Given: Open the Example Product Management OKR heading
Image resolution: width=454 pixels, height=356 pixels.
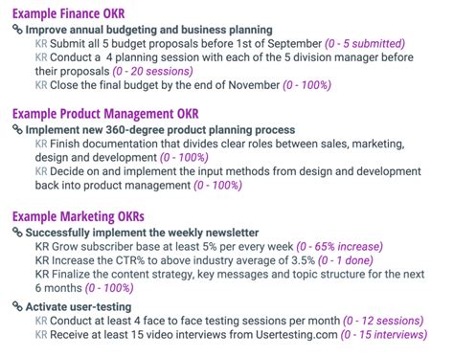Looking at the screenshot, I should (x=105, y=114).
